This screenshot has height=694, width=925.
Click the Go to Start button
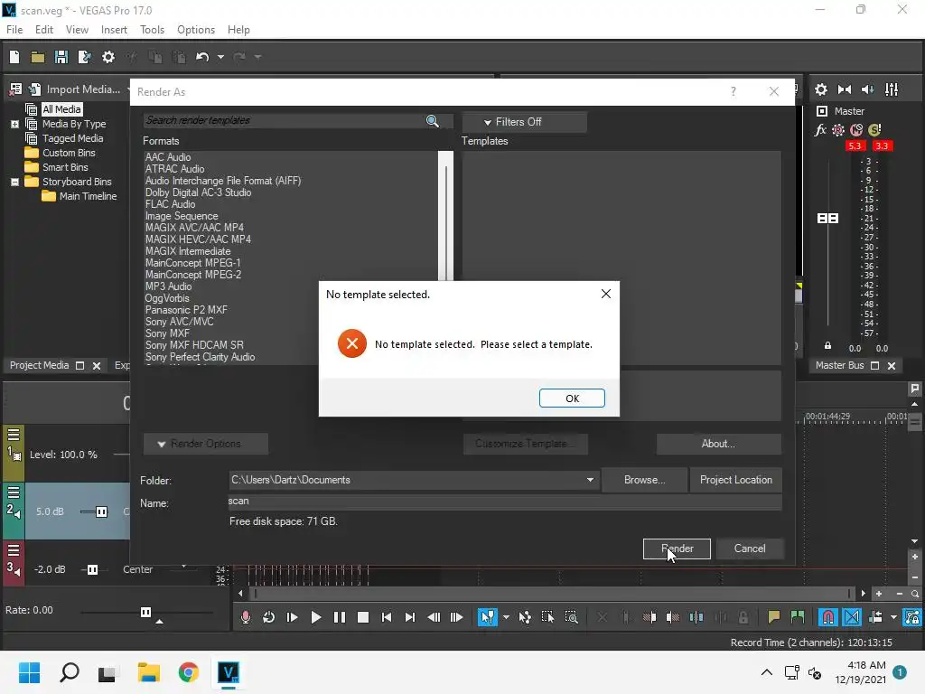[387, 618]
